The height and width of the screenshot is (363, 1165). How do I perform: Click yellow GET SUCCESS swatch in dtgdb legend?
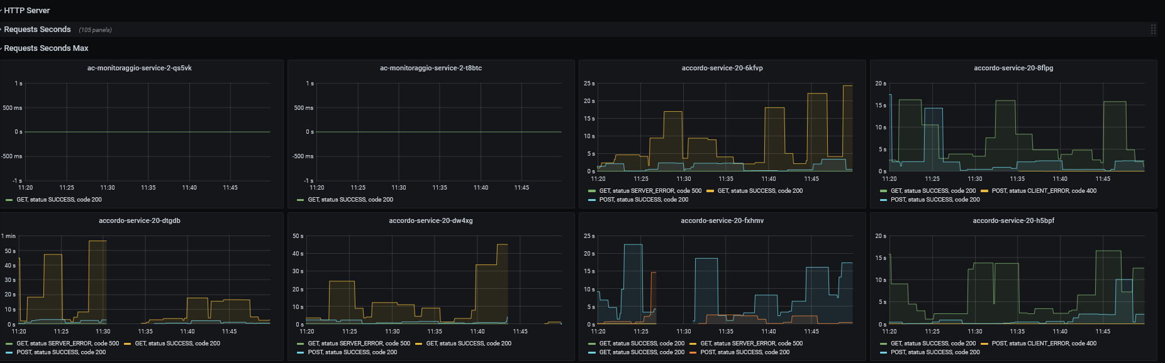(x=128, y=344)
